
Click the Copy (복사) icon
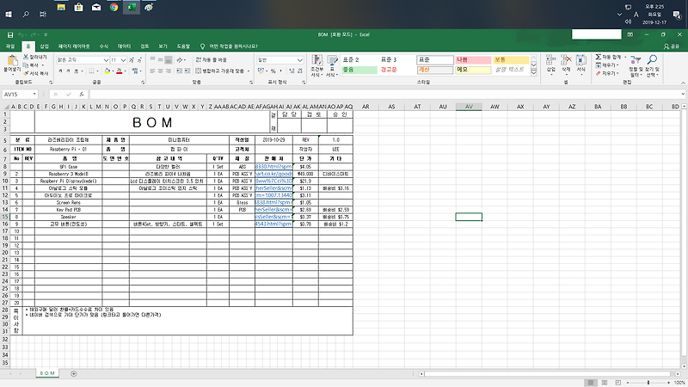(x=26, y=65)
